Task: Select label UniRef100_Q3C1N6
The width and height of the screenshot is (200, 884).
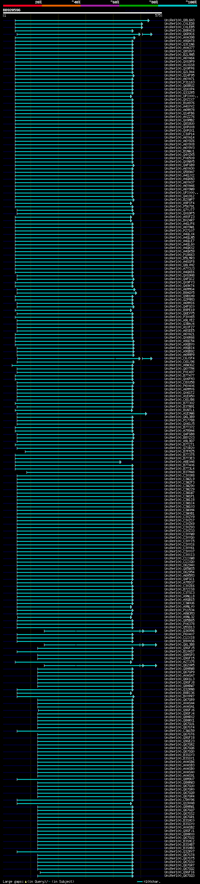Action: click(179, 44)
